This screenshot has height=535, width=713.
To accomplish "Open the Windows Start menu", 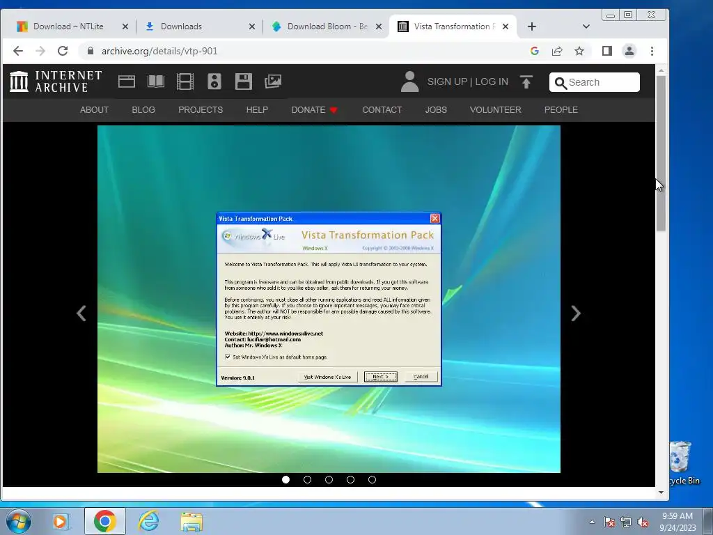I will (19, 521).
